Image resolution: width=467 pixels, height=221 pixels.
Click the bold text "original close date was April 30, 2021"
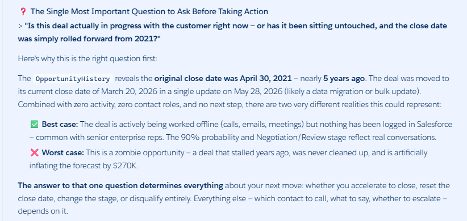[223, 79]
